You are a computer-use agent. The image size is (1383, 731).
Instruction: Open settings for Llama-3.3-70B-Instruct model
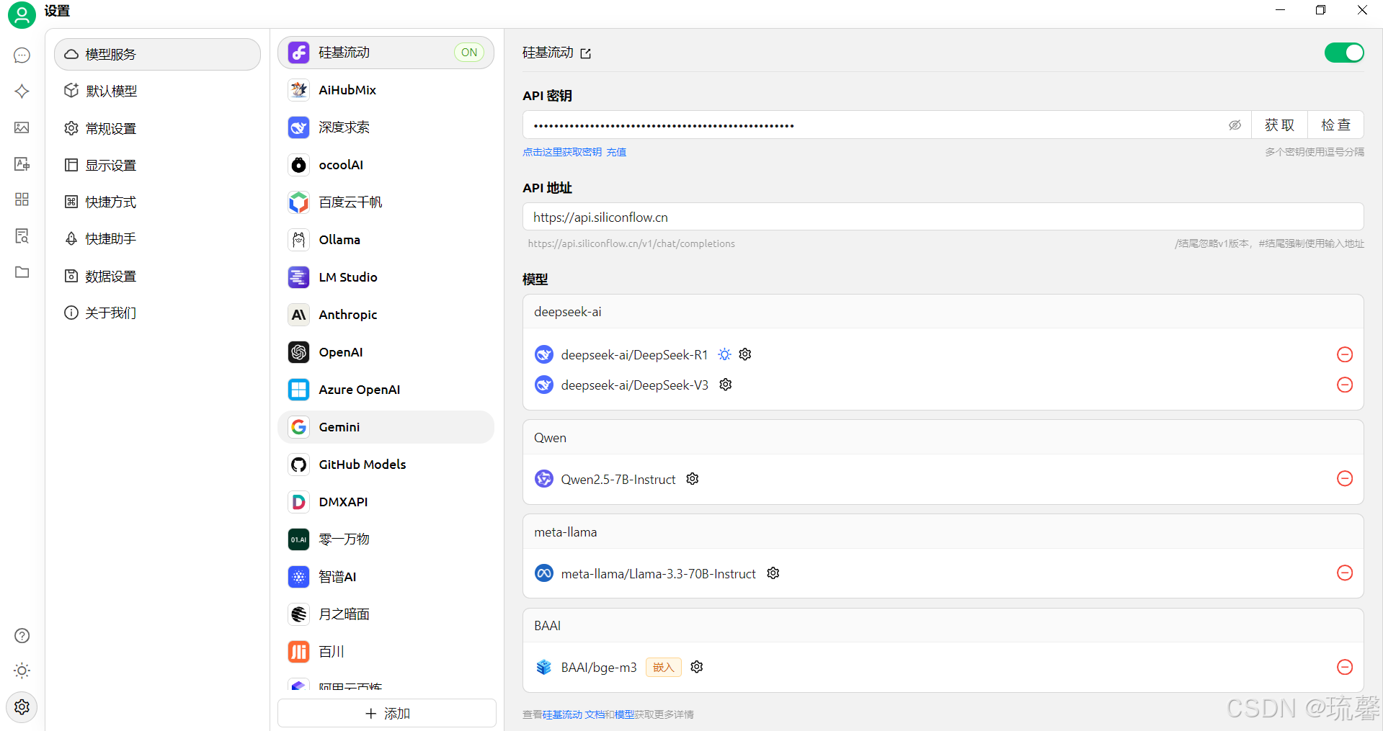773,573
